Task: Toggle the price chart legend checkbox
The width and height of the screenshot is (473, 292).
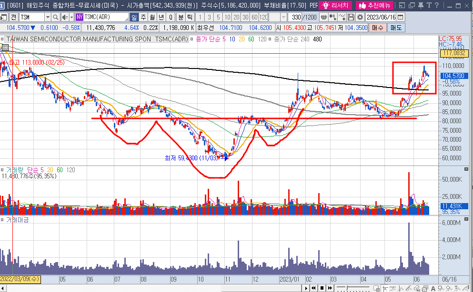Action: 2,39
